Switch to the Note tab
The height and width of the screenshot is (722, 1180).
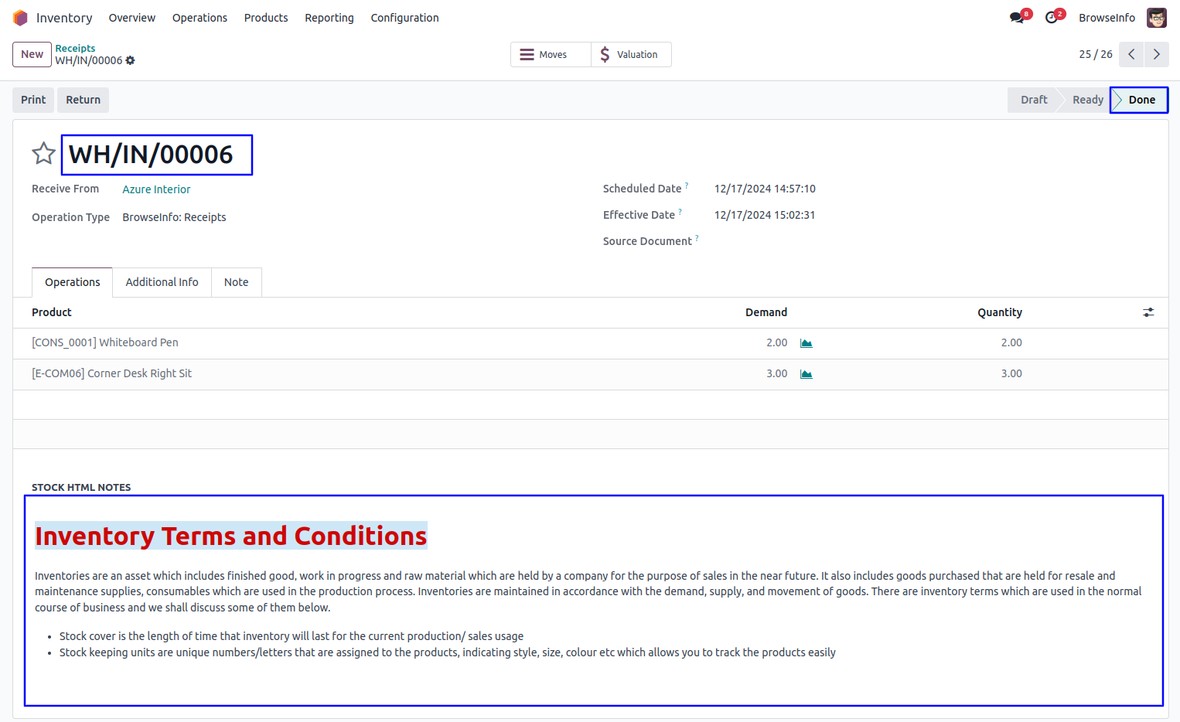point(236,282)
